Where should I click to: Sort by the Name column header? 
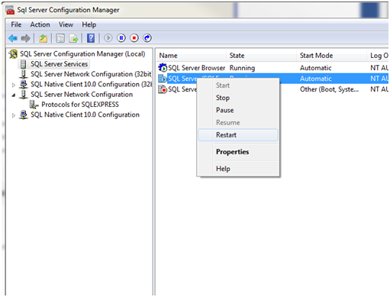coord(192,56)
